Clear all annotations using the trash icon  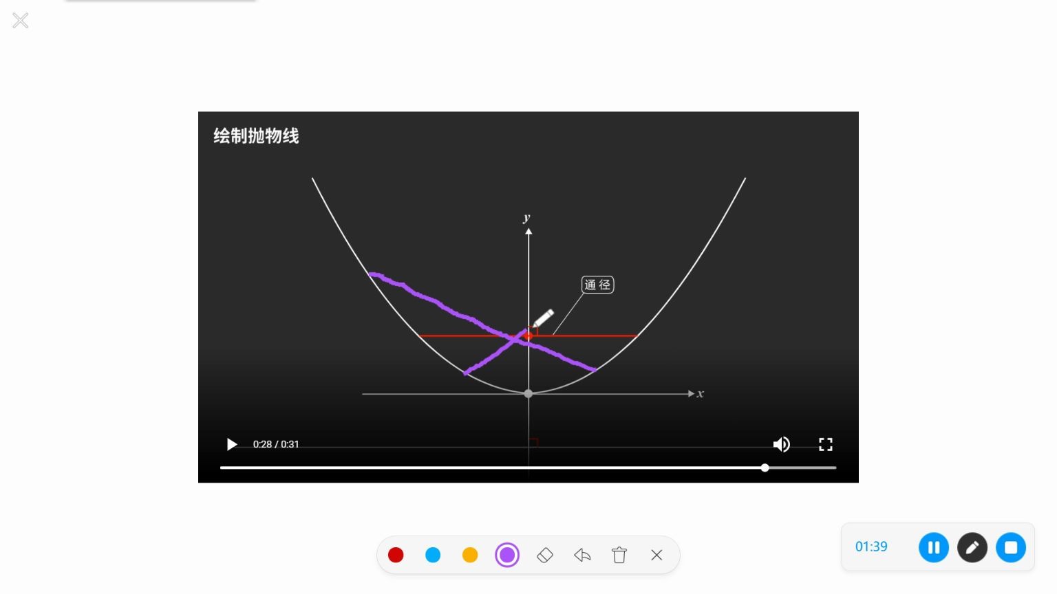click(x=619, y=555)
